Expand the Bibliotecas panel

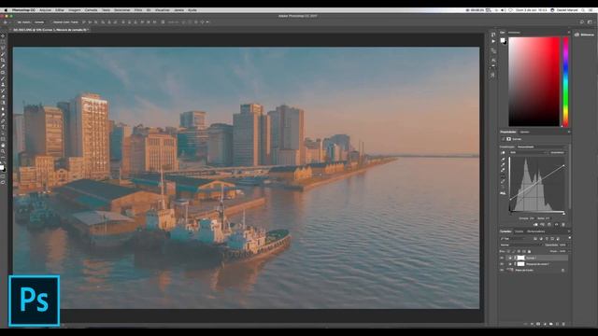pos(585,35)
